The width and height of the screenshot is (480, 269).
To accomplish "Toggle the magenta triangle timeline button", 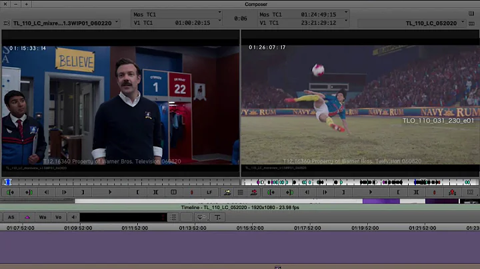I will point(27,217).
